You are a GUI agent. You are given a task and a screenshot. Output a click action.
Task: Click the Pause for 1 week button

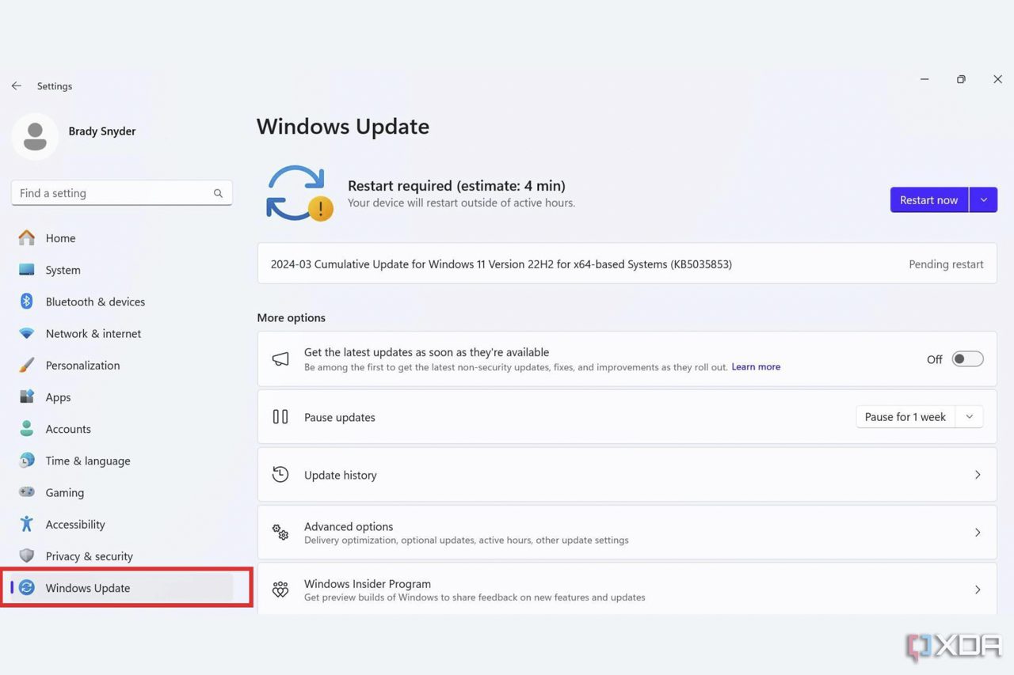point(905,417)
